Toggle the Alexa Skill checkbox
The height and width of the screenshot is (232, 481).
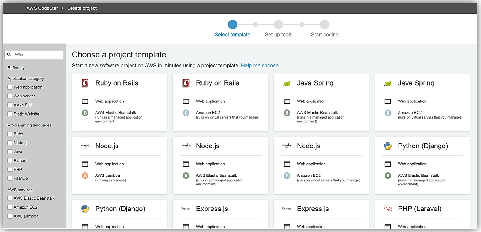point(10,105)
